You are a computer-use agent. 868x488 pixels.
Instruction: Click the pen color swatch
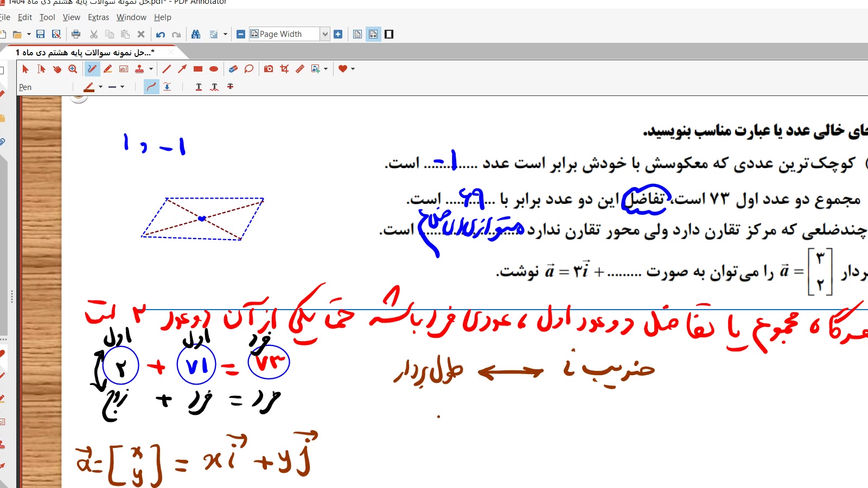click(89, 87)
